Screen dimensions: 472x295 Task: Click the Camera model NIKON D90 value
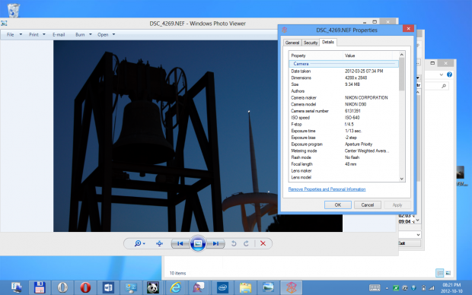coord(356,104)
